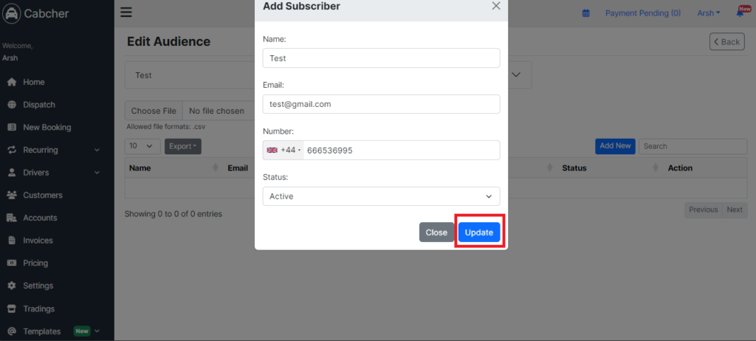
Task: Click the Name input field
Action: [382, 58]
